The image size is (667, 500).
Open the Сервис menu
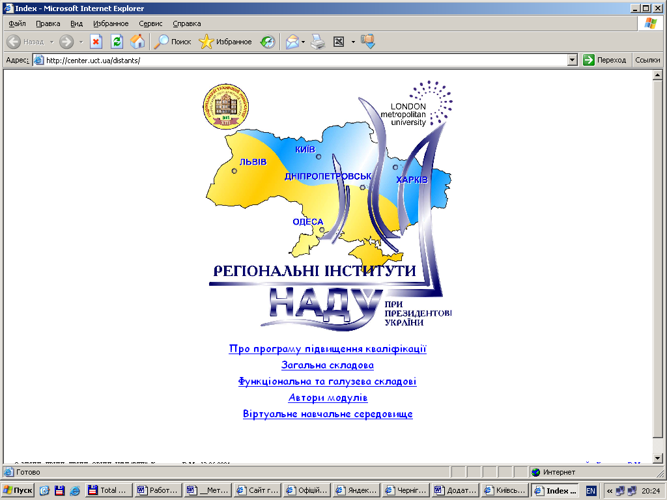pyautogui.click(x=150, y=23)
